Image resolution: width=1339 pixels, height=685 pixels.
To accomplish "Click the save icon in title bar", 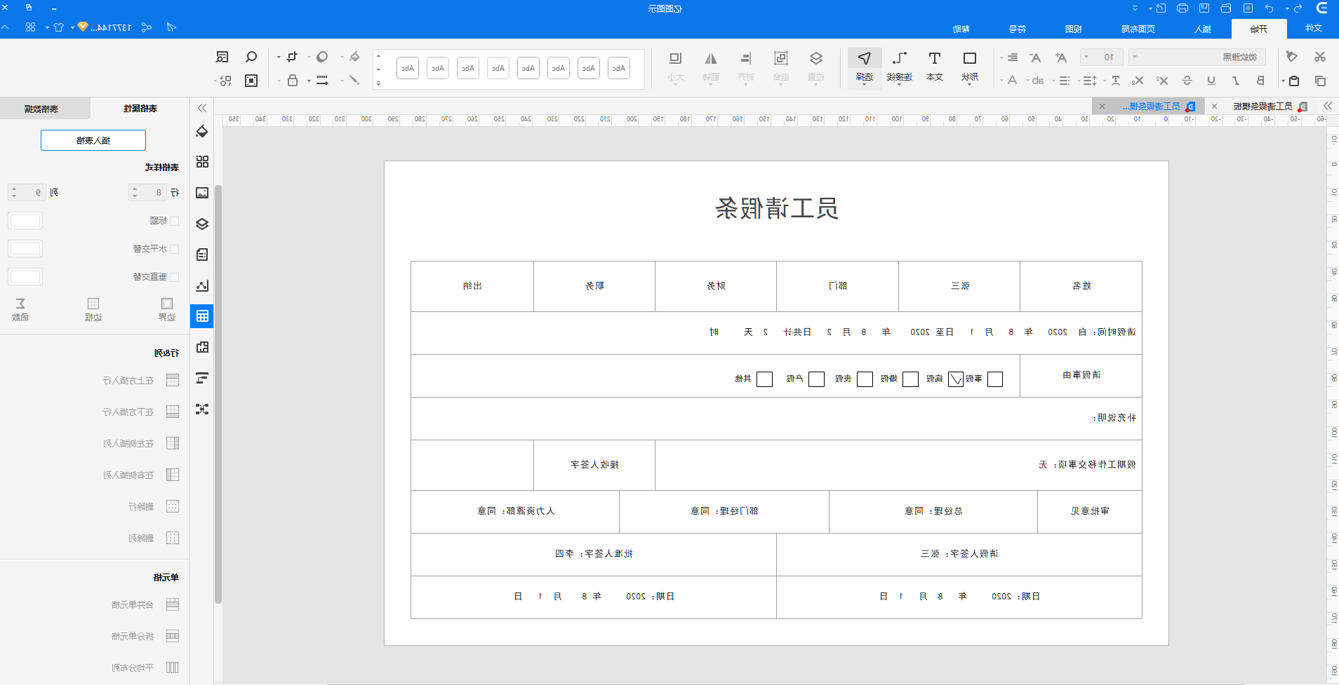I will click(1204, 8).
